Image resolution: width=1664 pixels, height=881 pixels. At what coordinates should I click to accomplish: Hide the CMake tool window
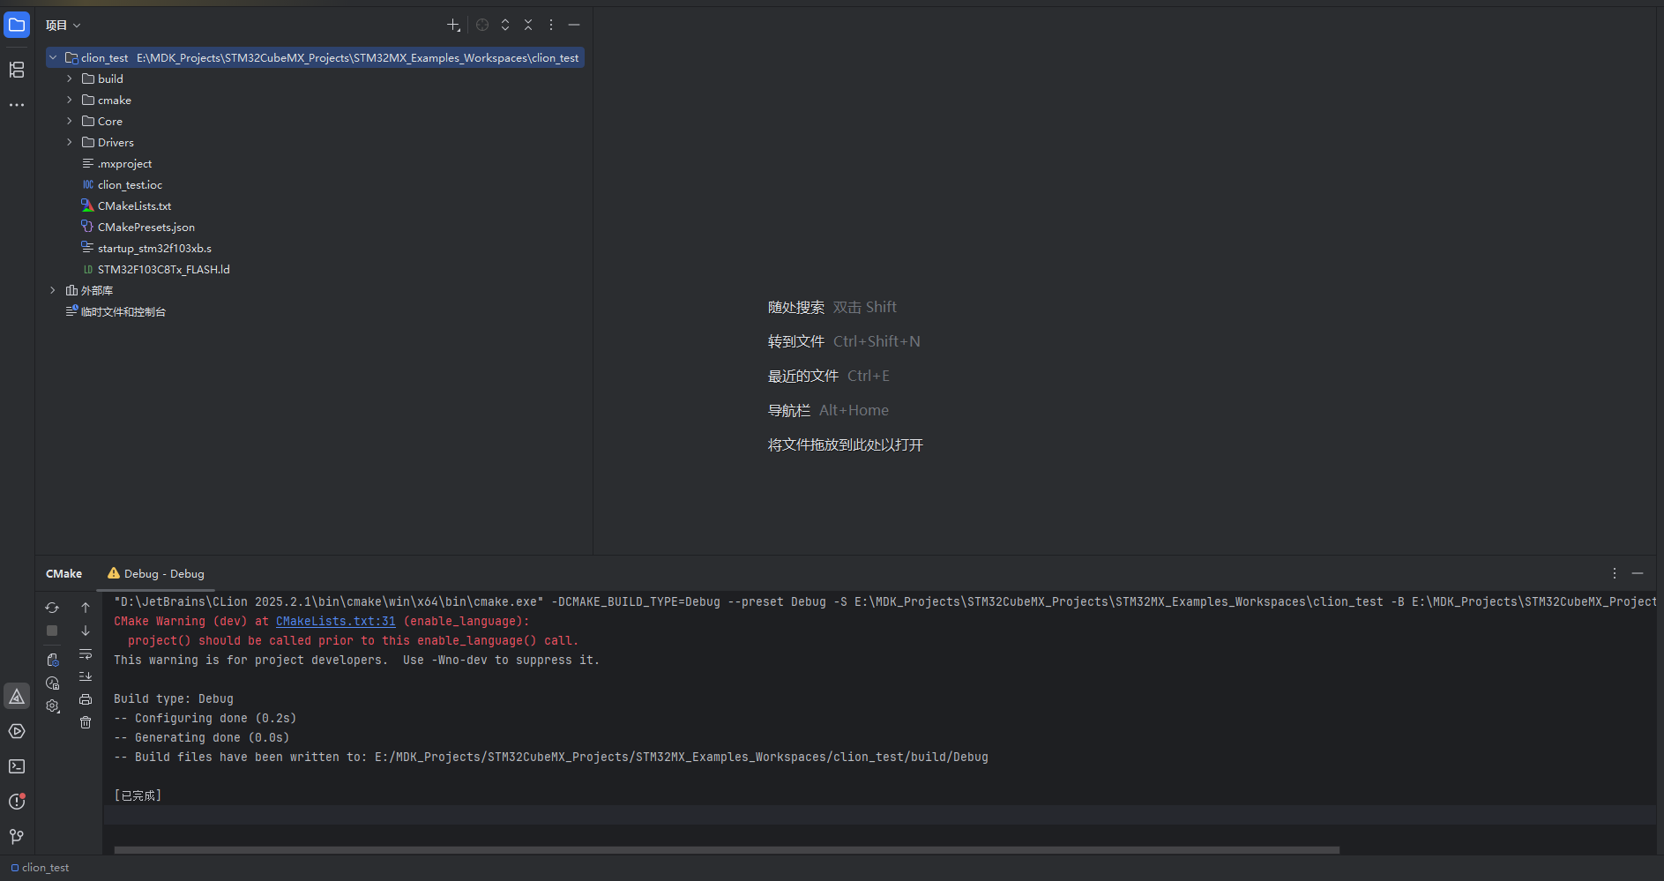coord(1638,573)
